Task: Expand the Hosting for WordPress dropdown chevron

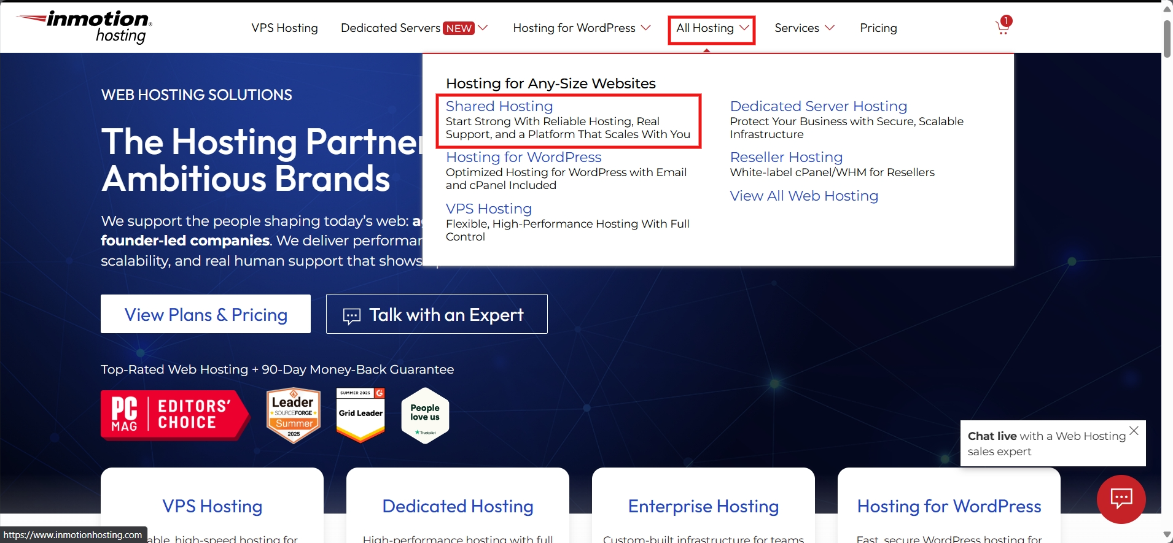Action: point(645,28)
